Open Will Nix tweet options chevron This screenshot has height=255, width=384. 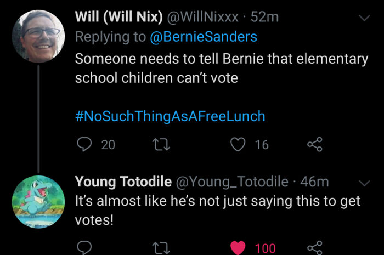[x=364, y=18]
